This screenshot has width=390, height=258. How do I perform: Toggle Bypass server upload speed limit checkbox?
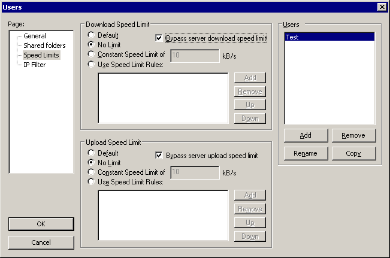coord(159,156)
